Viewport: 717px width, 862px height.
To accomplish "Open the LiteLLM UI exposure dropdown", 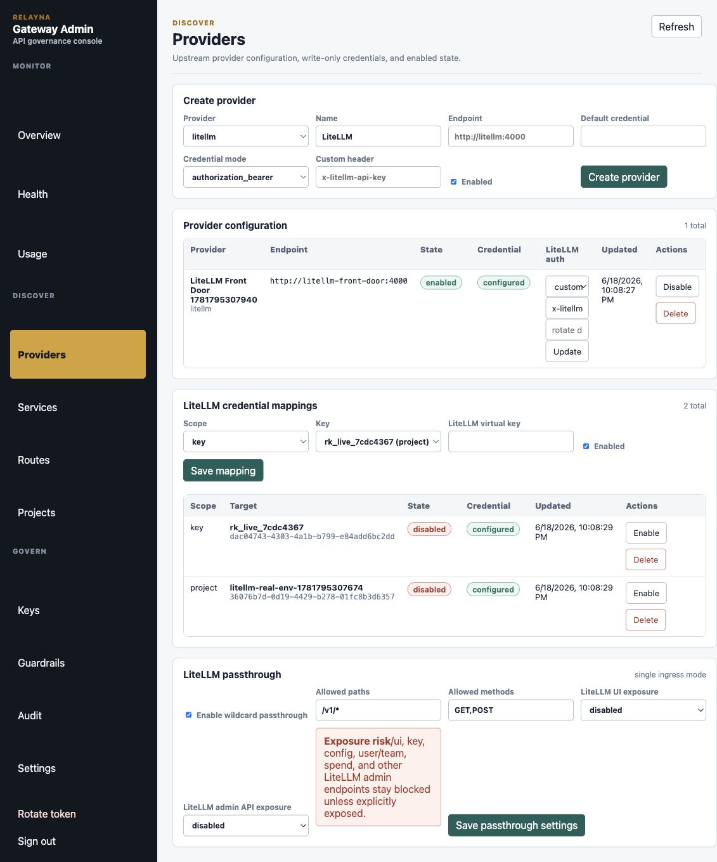I will 643,710.
